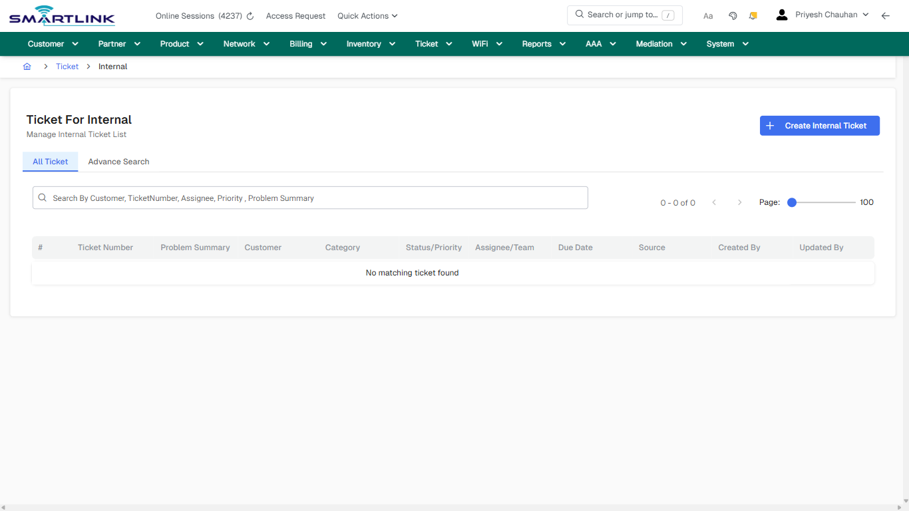Click the Aa font size icon
This screenshot has width=909, height=511.
708,15
